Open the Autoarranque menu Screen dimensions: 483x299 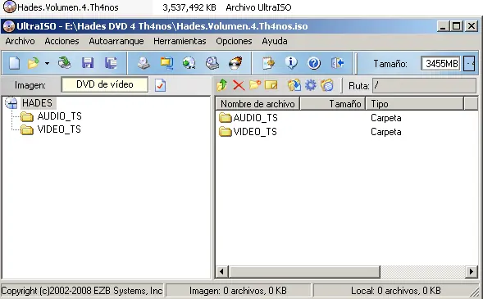(x=116, y=41)
